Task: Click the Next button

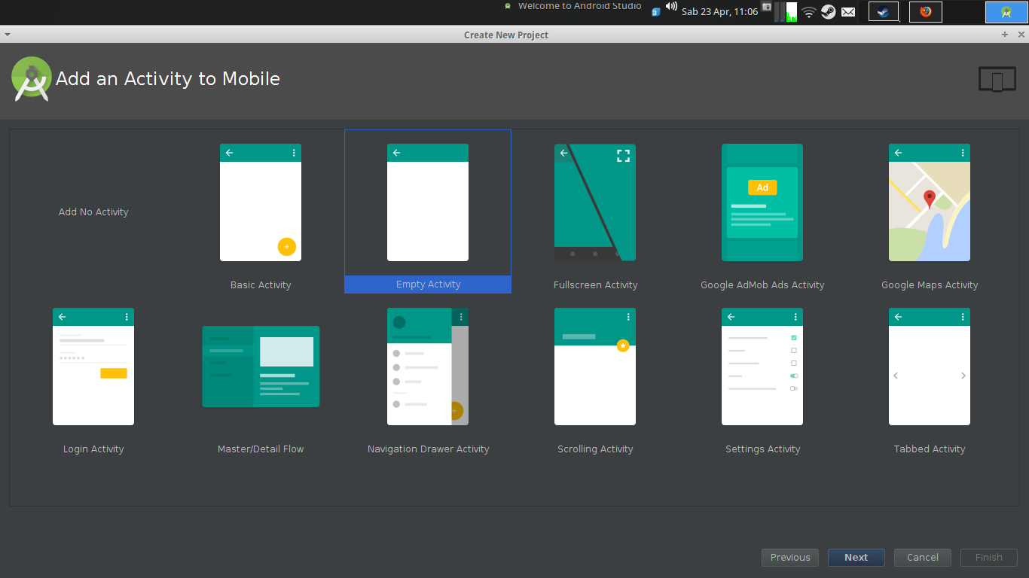Action: [x=856, y=557]
